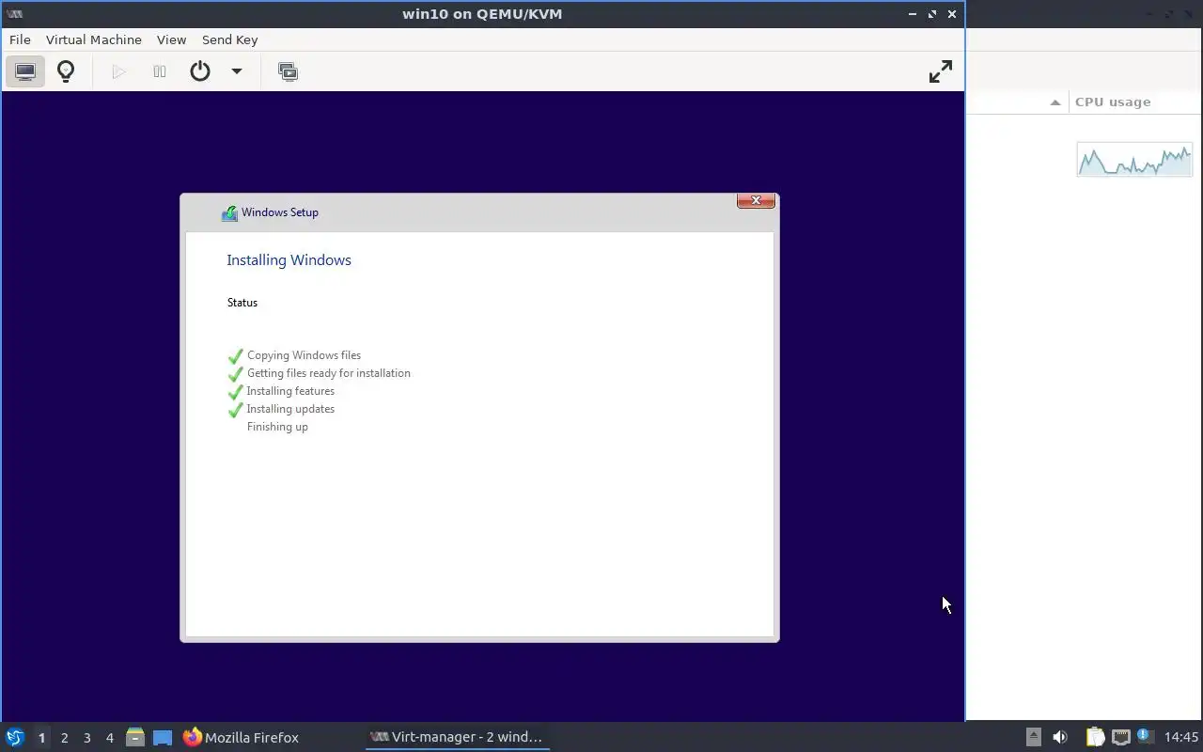Click the CPU usage column header
Image resolution: width=1203 pixels, height=752 pixels.
1113,102
